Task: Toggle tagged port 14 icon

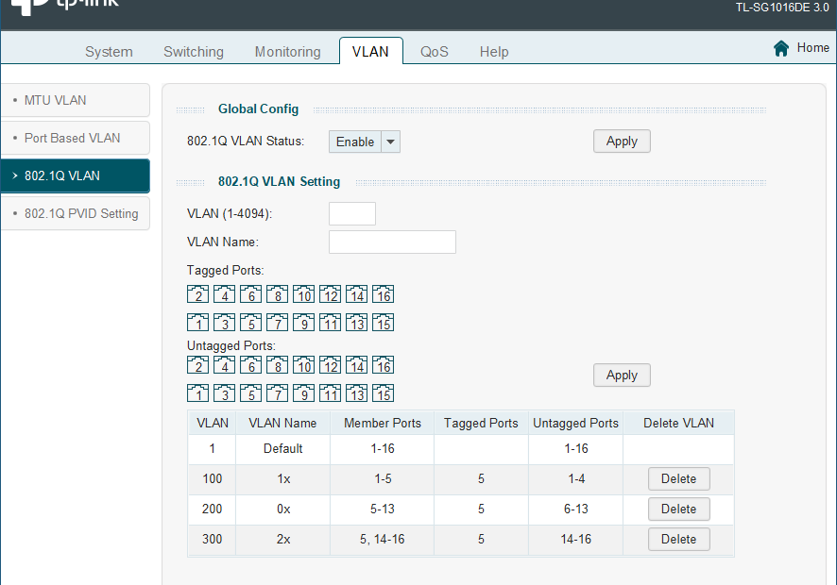Action: pos(356,294)
